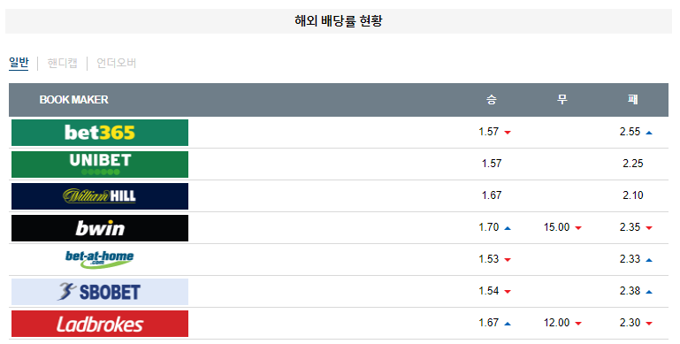Switch to the 언더오버 tab
This screenshot has height=344, width=680.
(x=116, y=63)
